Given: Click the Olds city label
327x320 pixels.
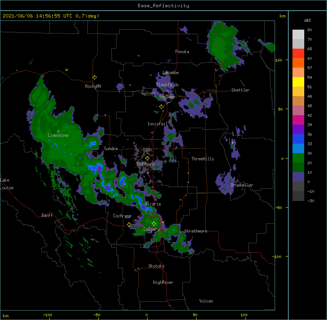Looking at the screenshot, I should (147, 150).
